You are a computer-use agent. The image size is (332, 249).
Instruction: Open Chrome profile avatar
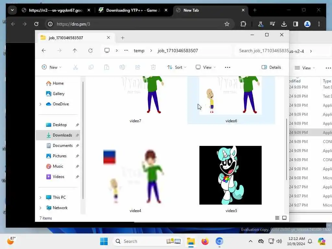point(307,24)
